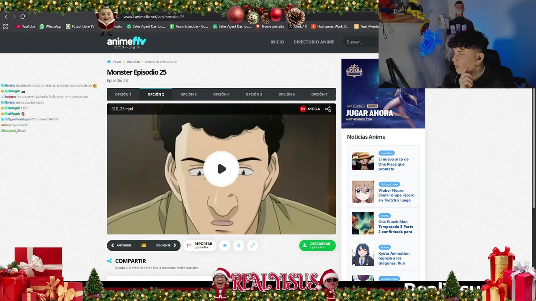The width and height of the screenshot is (536, 301).
Task: Click the MEGA logo in the player
Action: coord(310,109)
